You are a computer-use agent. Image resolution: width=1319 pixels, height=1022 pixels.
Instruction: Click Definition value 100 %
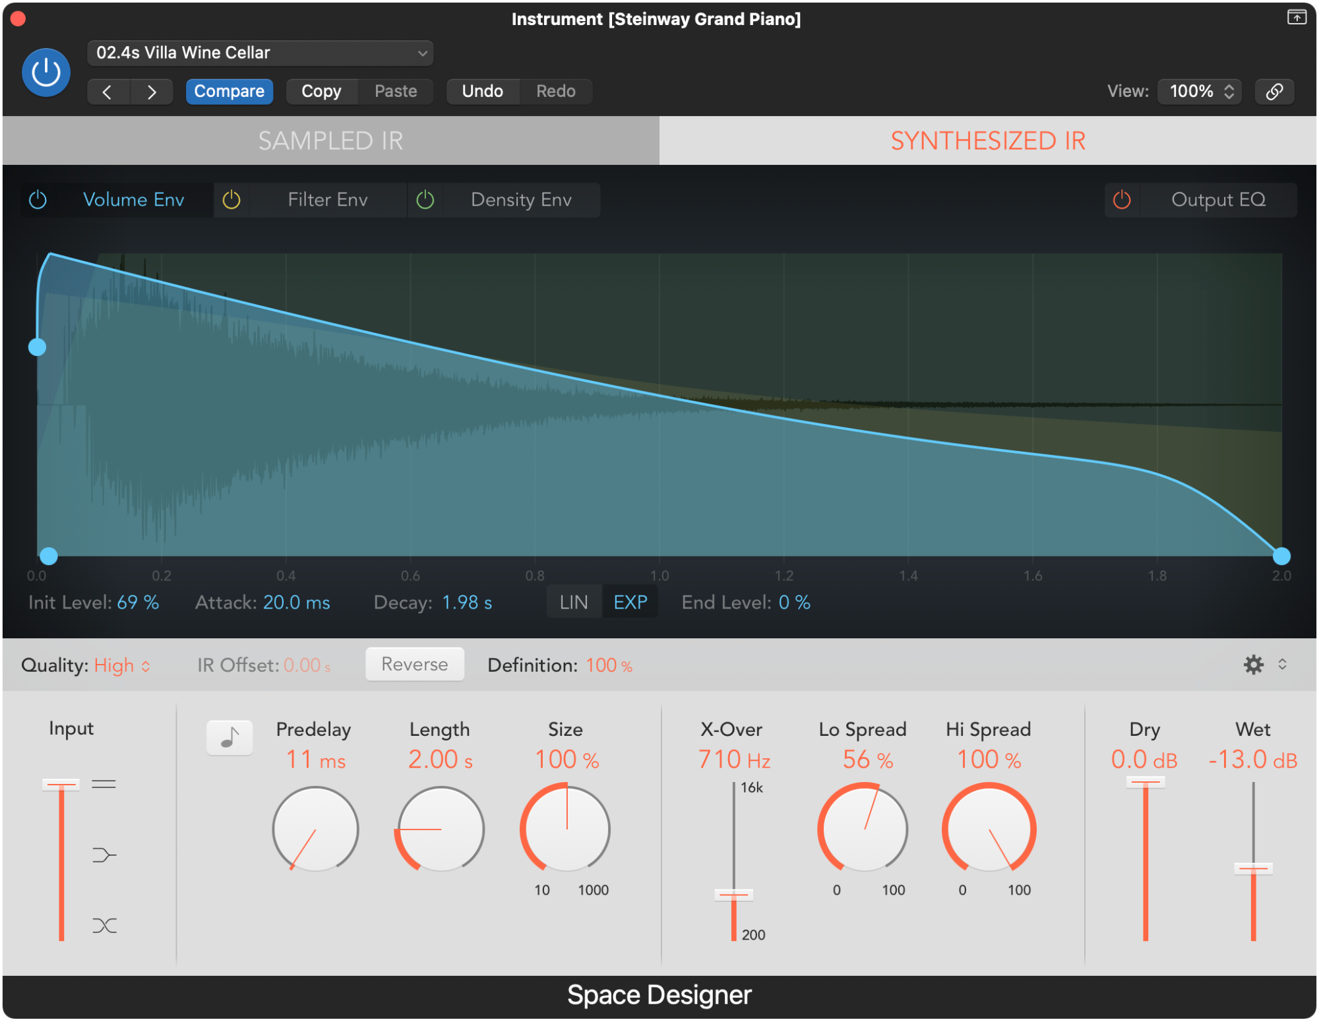[x=609, y=665]
